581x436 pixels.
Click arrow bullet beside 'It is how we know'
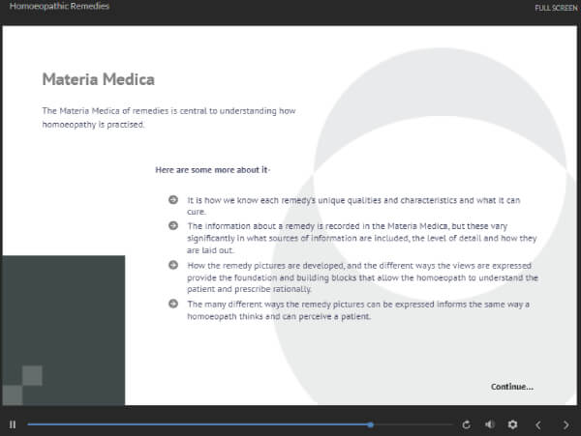click(173, 200)
